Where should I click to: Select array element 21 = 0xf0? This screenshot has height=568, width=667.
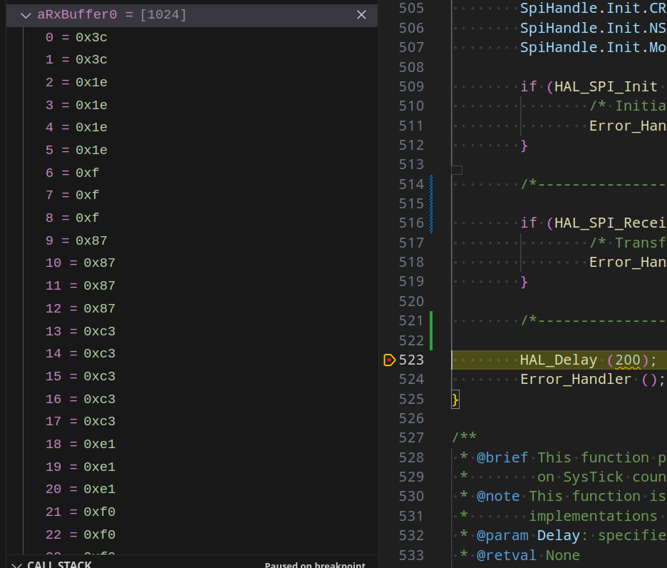coord(80,512)
